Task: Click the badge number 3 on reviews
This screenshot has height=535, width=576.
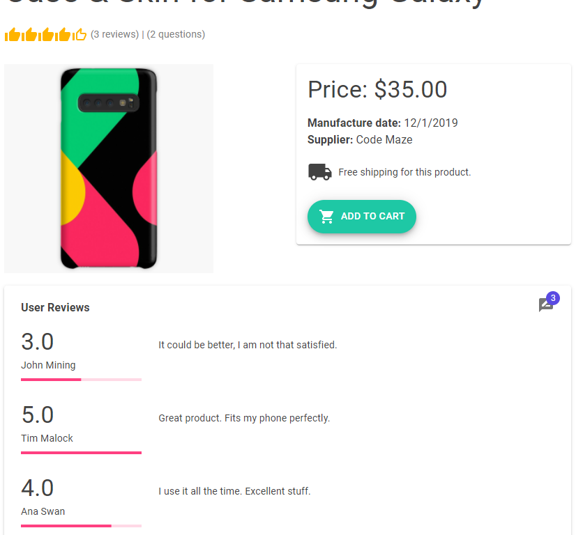Action: click(x=553, y=298)
